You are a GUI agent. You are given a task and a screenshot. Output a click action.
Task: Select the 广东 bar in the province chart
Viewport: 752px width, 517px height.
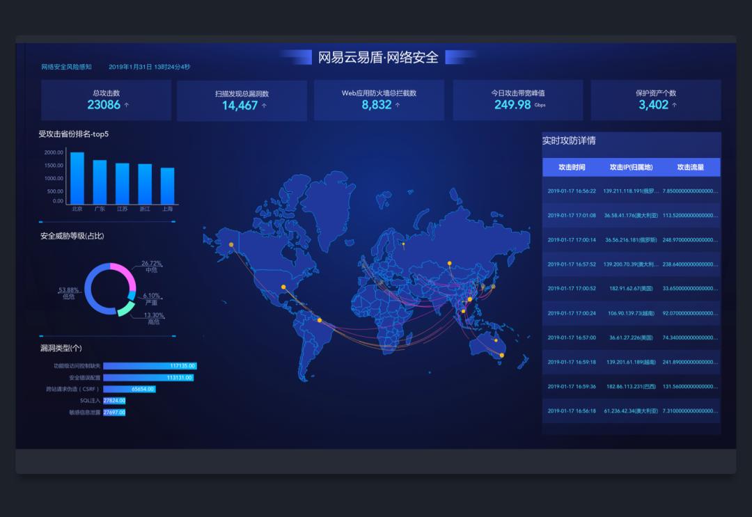[100, 182]
